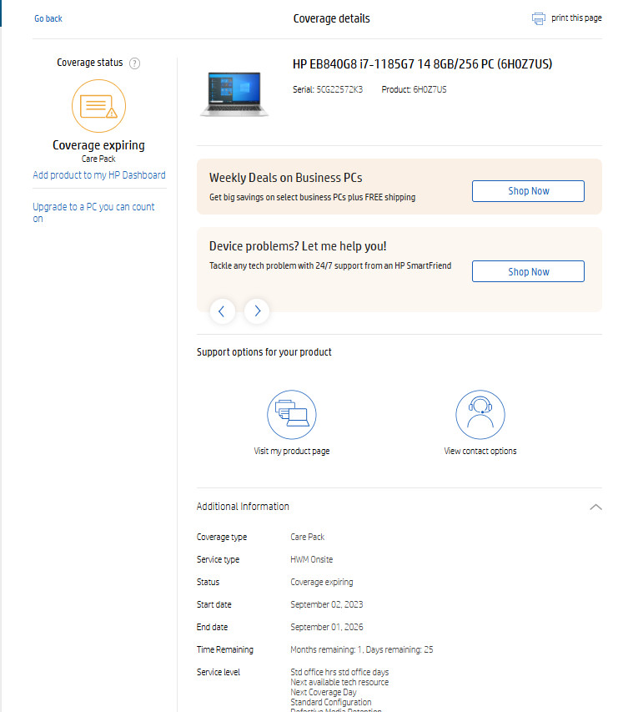Click the Additional Information heading

pyautogui.click(x=243, y=507)
